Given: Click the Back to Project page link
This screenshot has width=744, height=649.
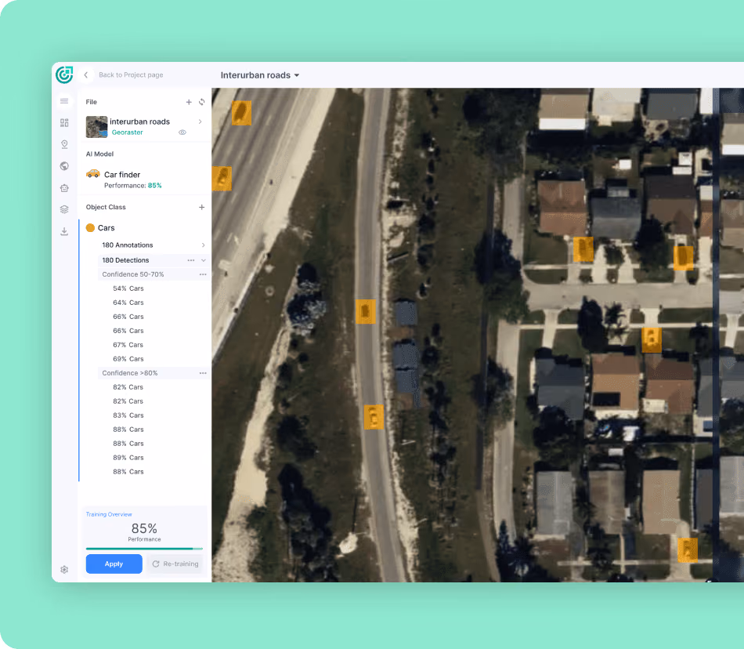Looking at the screenshot, I should [131, 75].
